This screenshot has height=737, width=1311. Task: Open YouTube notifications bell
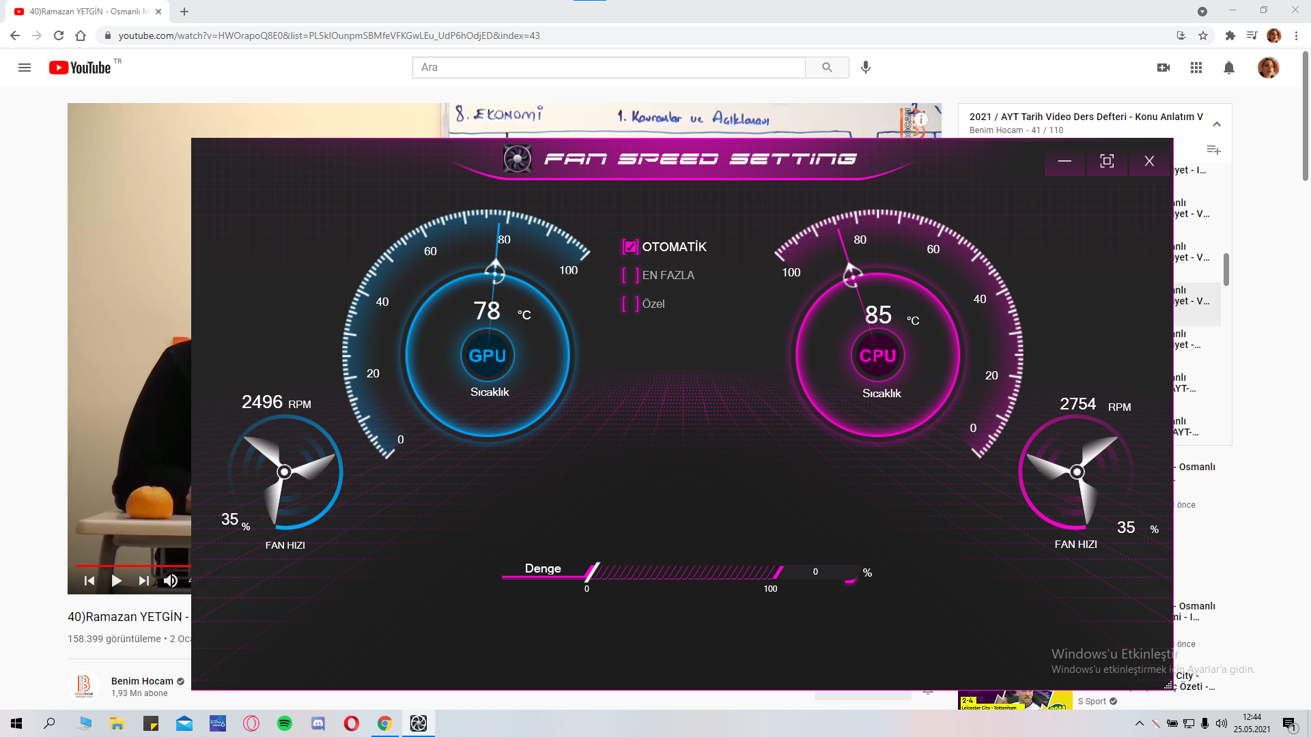[1229, 68]
